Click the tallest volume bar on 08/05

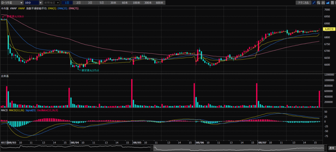point(132,93)
